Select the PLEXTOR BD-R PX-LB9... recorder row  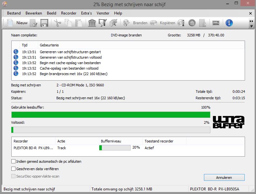click(x=128, y=148)
